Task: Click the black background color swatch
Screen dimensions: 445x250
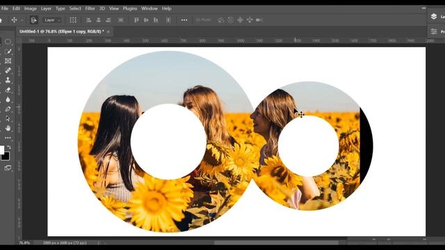Action: point(6,156)
